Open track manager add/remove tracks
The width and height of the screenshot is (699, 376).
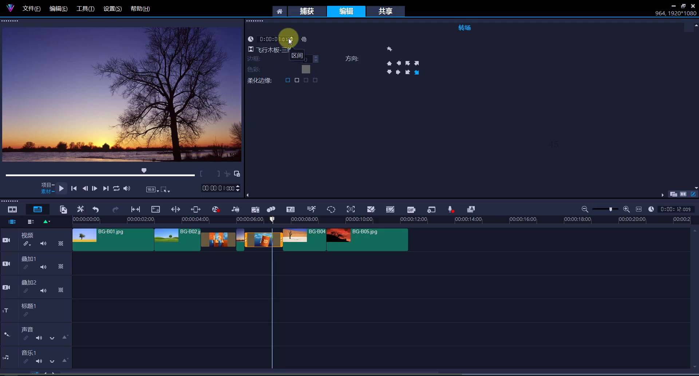[31, 222]
